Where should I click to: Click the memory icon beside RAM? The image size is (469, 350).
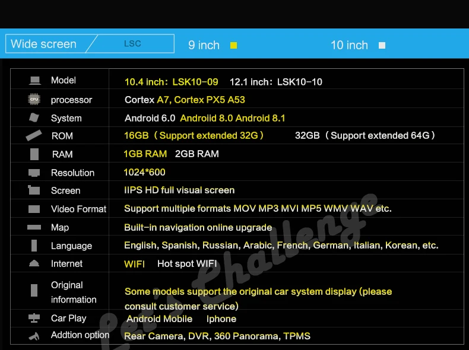tap(34, 154)
